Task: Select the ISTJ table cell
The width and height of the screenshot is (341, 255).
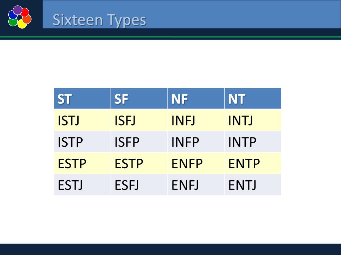Action: [x=83, y=120]
